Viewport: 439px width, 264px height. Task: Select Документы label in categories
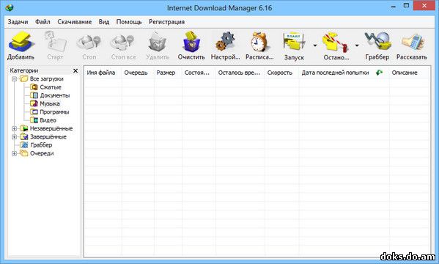tap(54, 95)
